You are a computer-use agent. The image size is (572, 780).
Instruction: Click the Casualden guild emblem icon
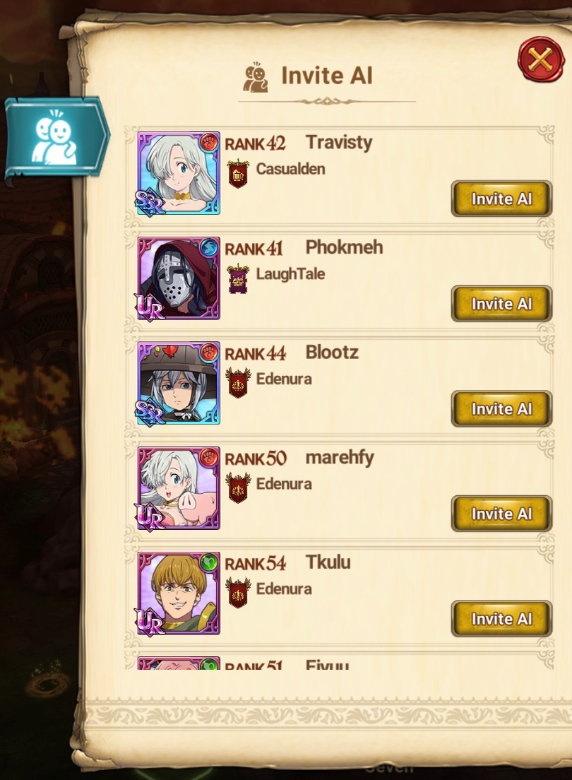click(238, 173)
